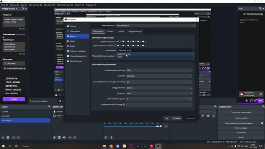
Task: Click the Cancel (Отмена) button
Action: pyautogui.click(x=177, y=118)
